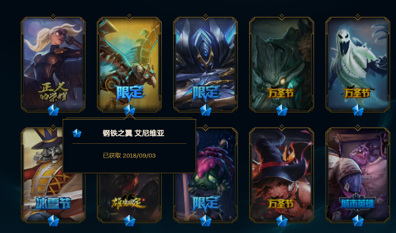Select the purple 城市英雄 skin card
Viewport: 396px width, 233px height.
pos(358,174)
